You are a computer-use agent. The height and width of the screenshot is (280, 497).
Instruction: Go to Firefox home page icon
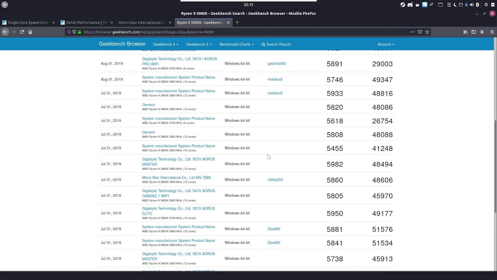click(x=30, y=32)
